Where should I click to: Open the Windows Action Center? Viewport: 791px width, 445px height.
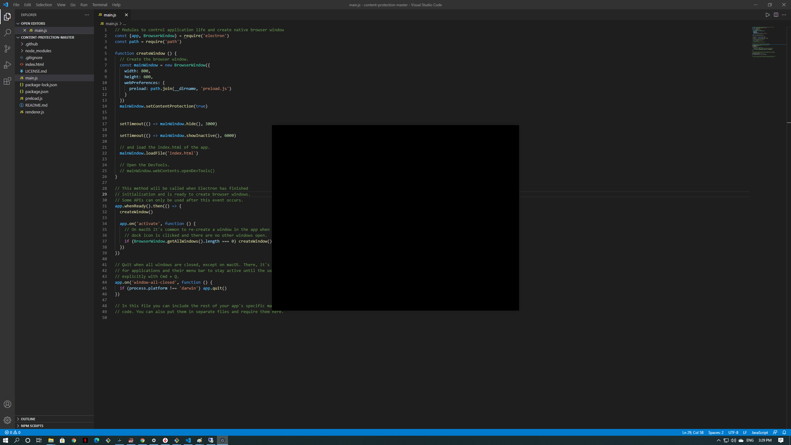(x=781, y=440)
